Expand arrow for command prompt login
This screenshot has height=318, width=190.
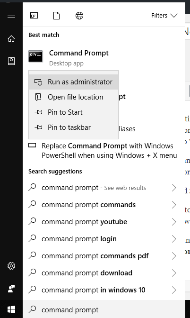[x=174, y=239]
